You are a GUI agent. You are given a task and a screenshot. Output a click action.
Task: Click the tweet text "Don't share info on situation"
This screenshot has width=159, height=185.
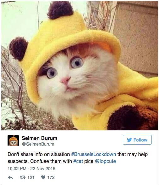coord(39,154)
